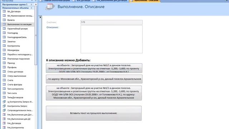Screen dimensions: 229x129
Task: Click the Счетчик field showing 578
Action: point(112,22)
